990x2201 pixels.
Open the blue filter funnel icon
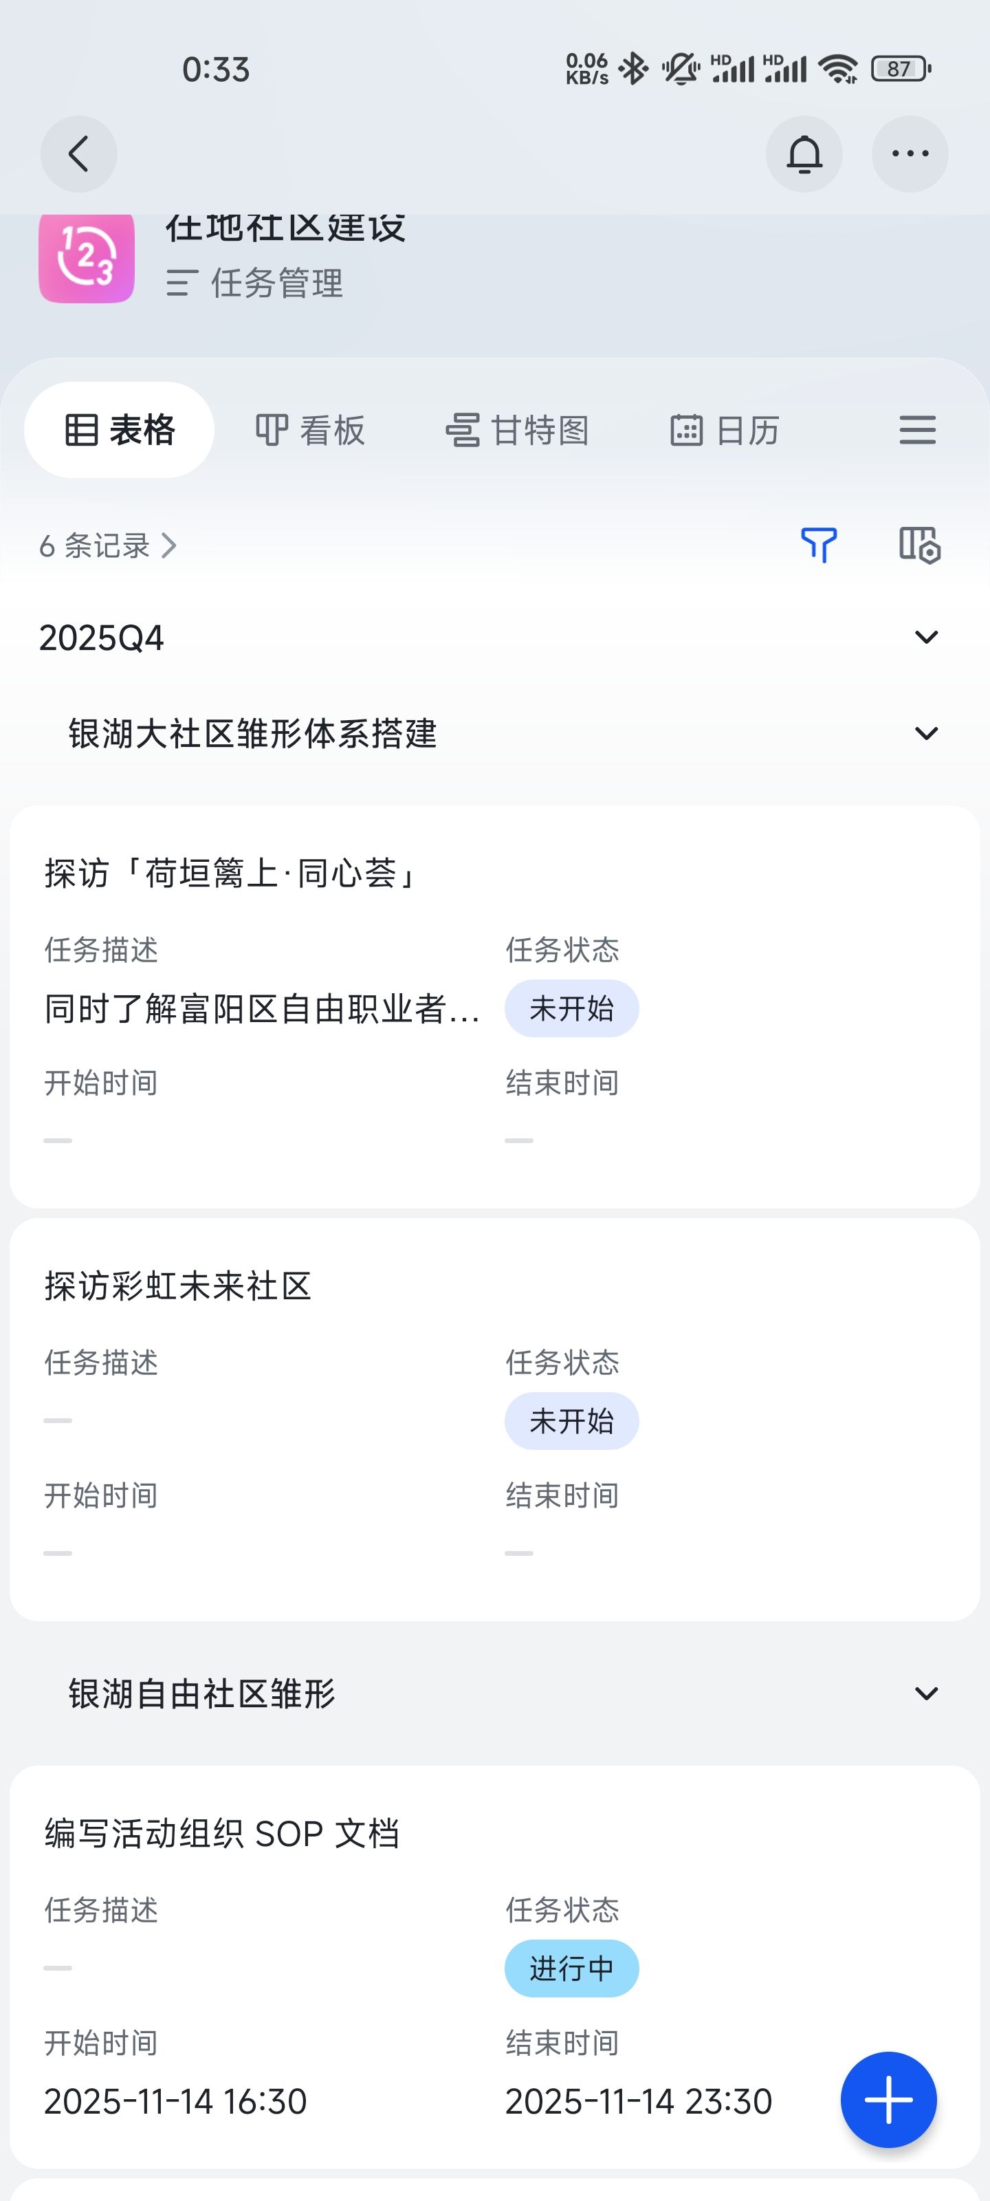click(x=818, y=545)
